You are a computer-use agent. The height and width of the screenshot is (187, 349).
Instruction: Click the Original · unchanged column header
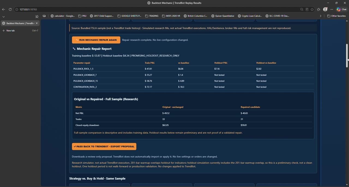pos(173,107)
